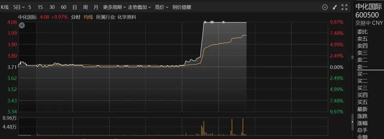Click the first star marker on the price line

click(x=205, y=22)
